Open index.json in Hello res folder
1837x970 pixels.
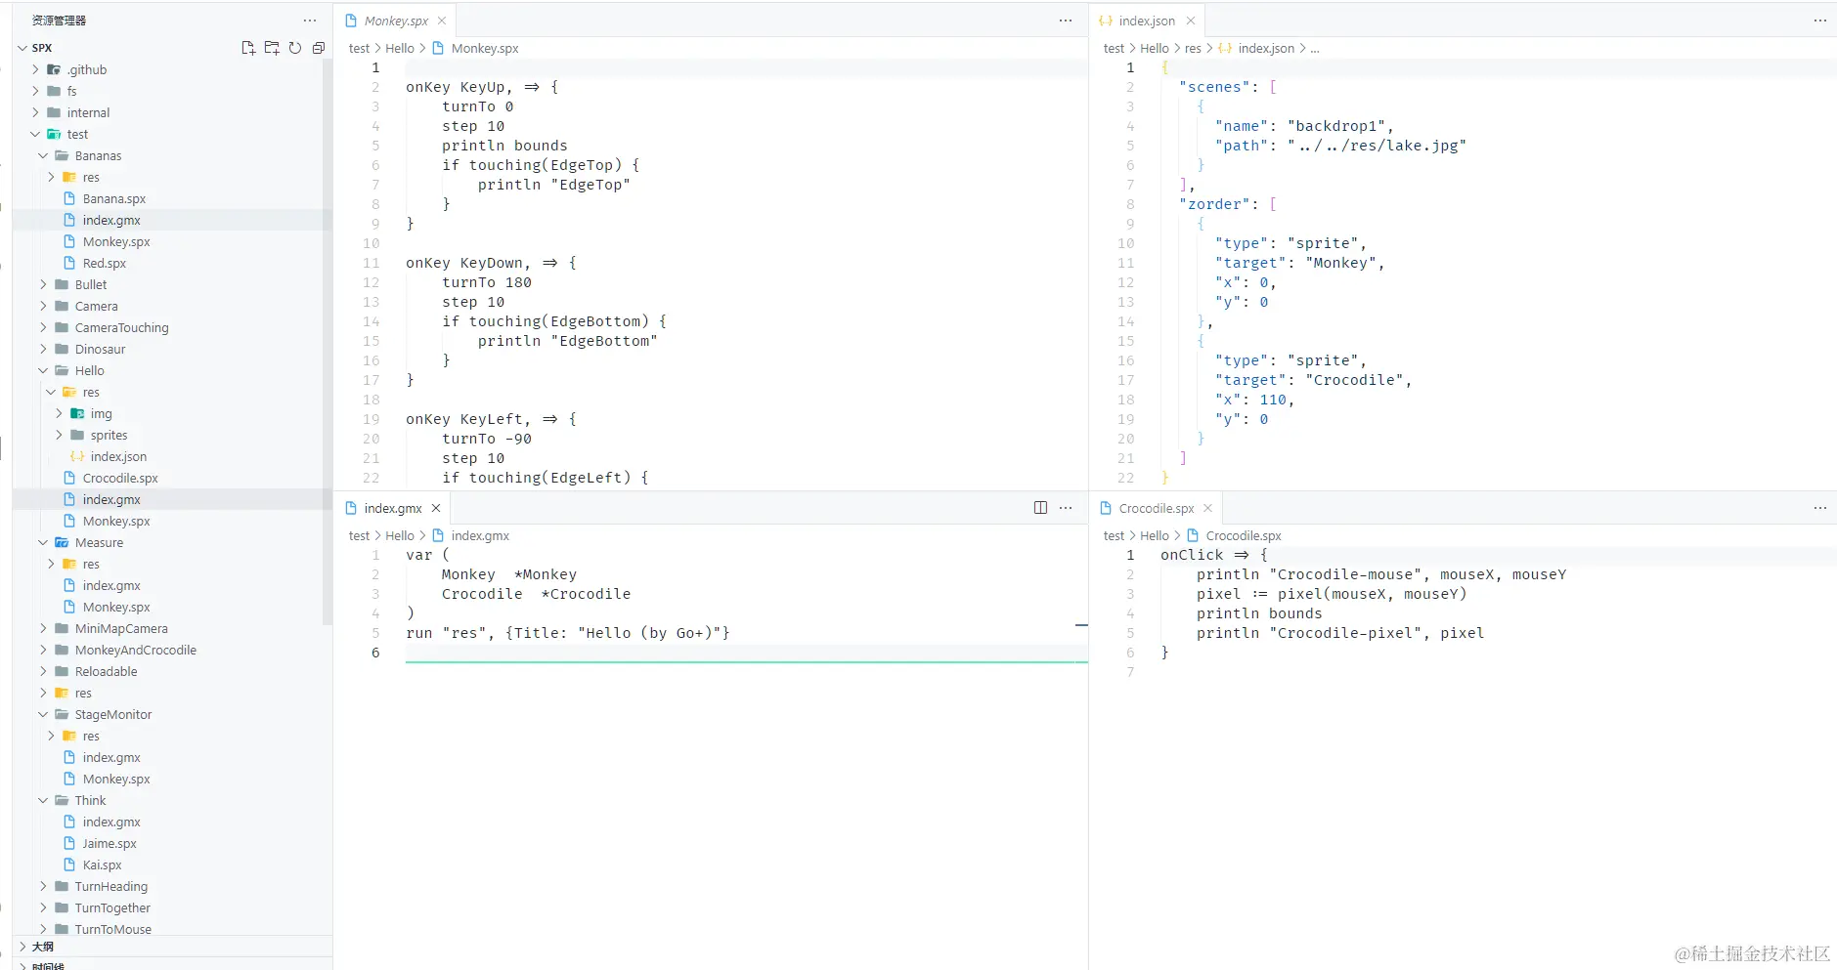[118, 456]
